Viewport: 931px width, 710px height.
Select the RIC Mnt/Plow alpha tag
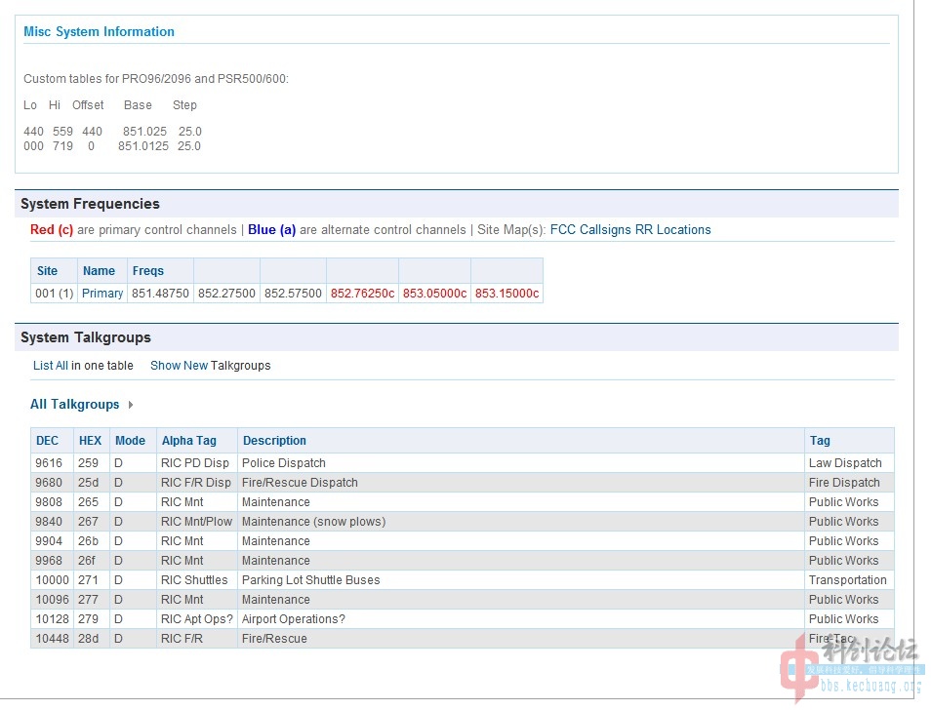pos(196,522)
